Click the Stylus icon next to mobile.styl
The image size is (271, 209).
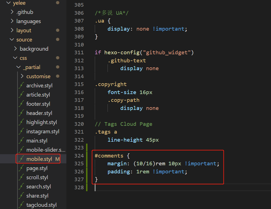click(21, 159)
